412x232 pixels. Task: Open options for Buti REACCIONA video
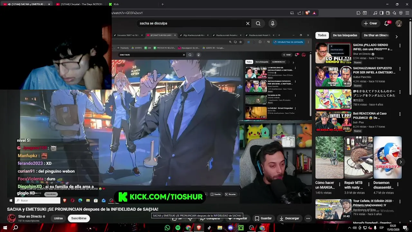[x=400, y=114]
